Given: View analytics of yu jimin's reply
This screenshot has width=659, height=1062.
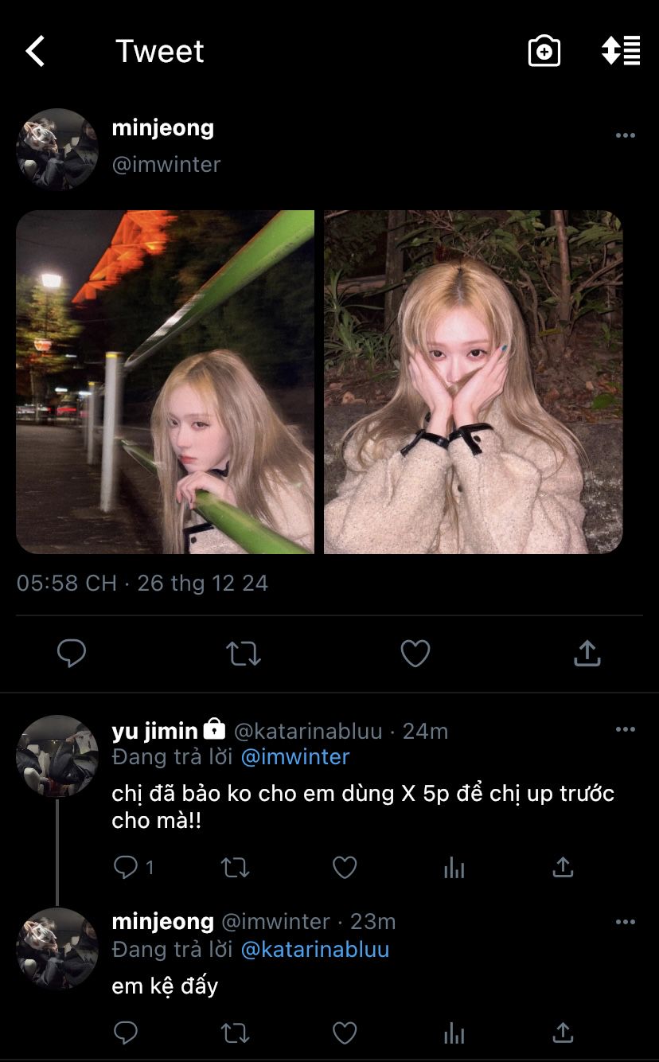Looking at the screenshot, I should point(454,867).
